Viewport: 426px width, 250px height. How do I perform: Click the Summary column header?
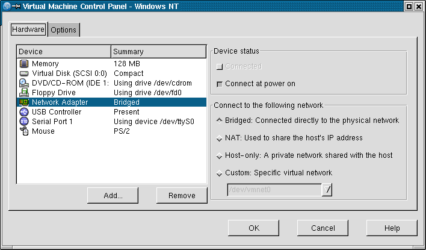click(159, 51)
